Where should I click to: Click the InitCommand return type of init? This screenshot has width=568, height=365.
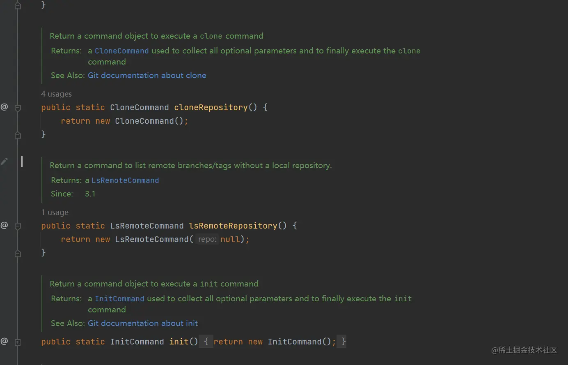coord(137,342)
